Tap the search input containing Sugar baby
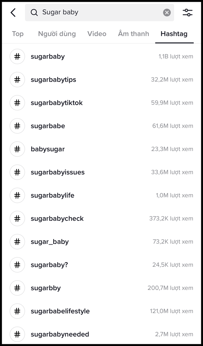The height and width of the screenshot is (346, 203). coord(92,12)
